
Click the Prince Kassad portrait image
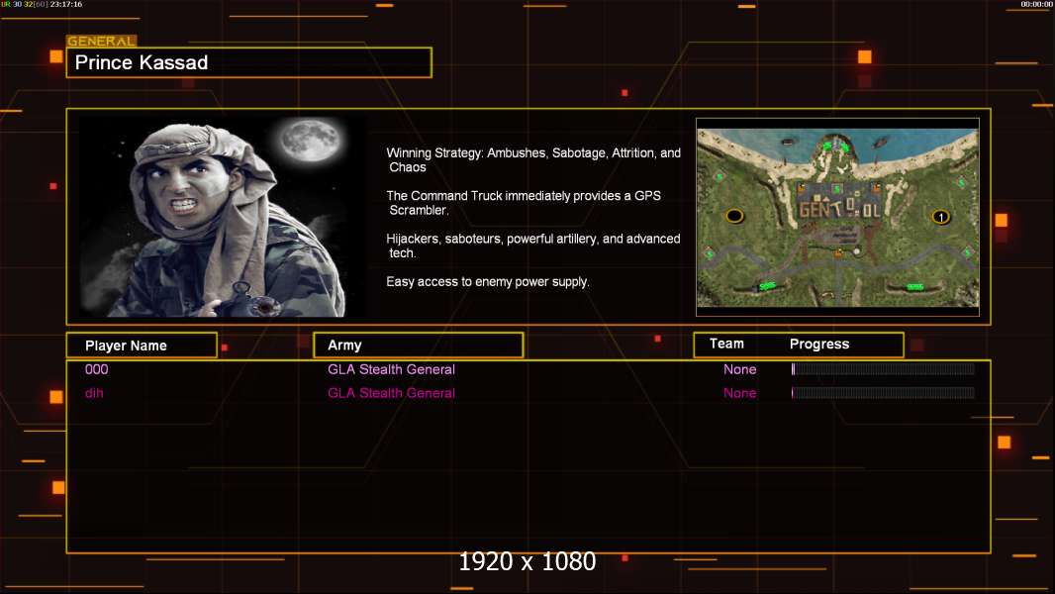coord(224,216)
